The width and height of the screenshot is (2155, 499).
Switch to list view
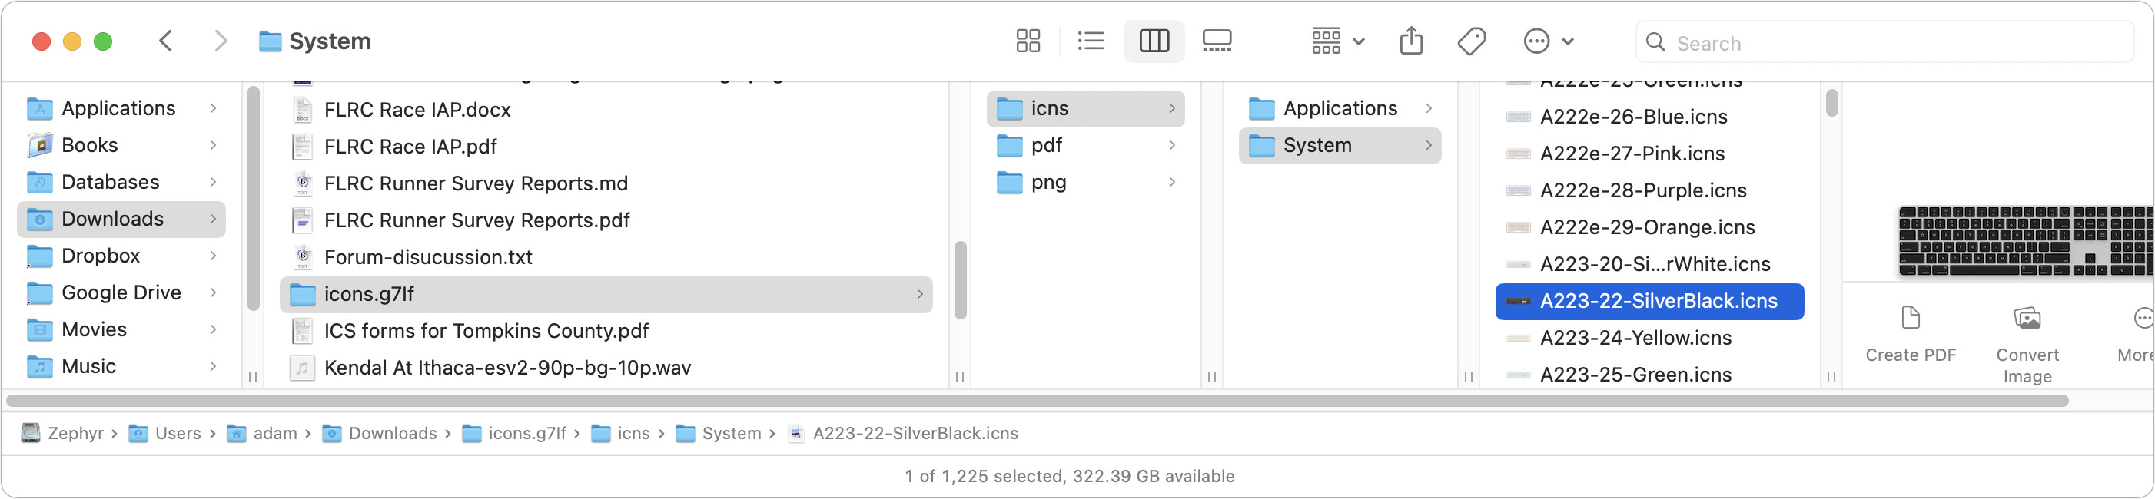coord(1091,41)
